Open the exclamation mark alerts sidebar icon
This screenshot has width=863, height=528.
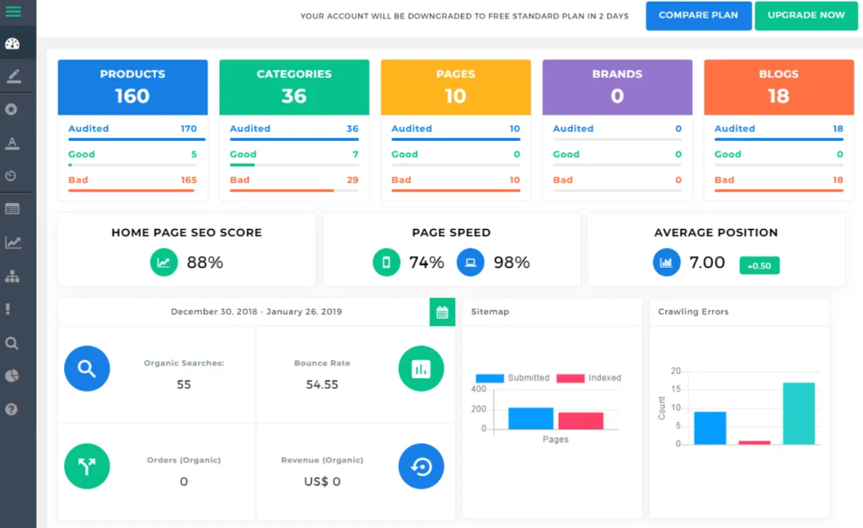point(8,309)
